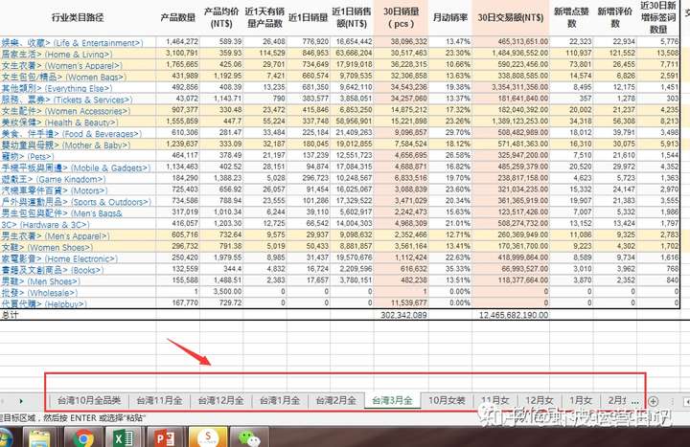Viewport: 690px width, 447px height.
Task: Open the Tickets & Services category link
Action: click(x=66, y=100)
